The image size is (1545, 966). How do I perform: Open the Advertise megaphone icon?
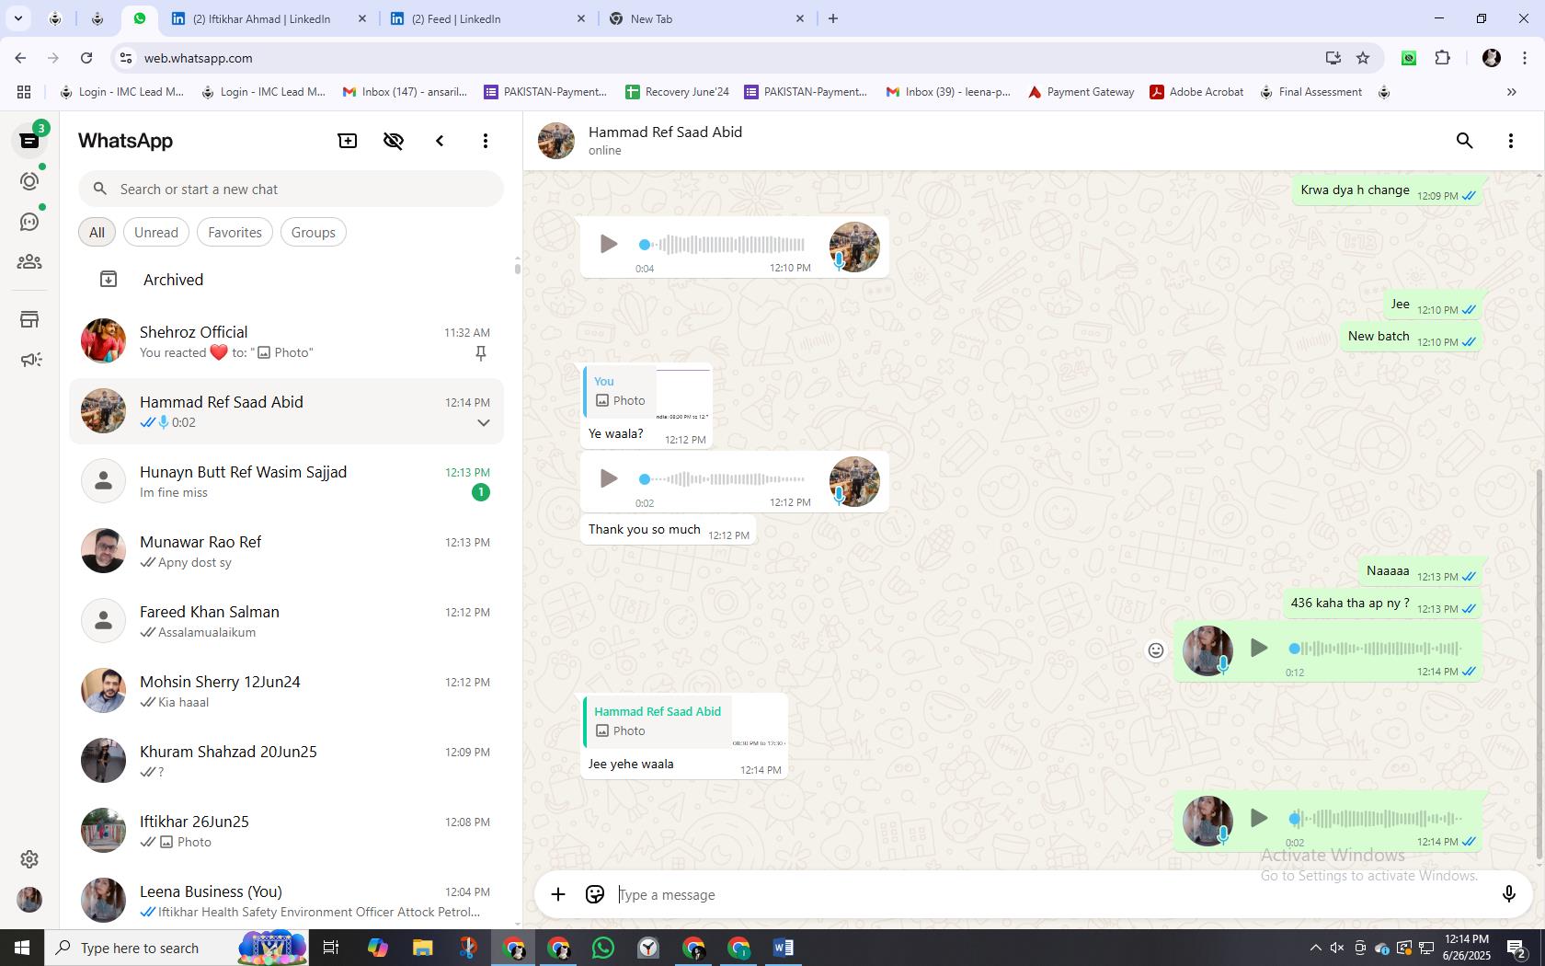pos(29,360)
